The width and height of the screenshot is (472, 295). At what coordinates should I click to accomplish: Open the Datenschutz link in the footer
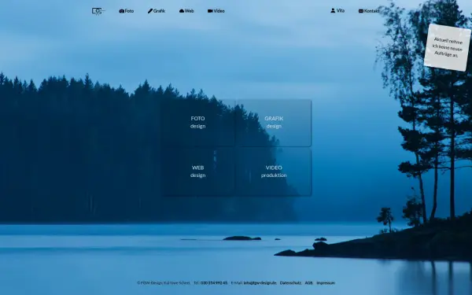[x=290, y=283]
